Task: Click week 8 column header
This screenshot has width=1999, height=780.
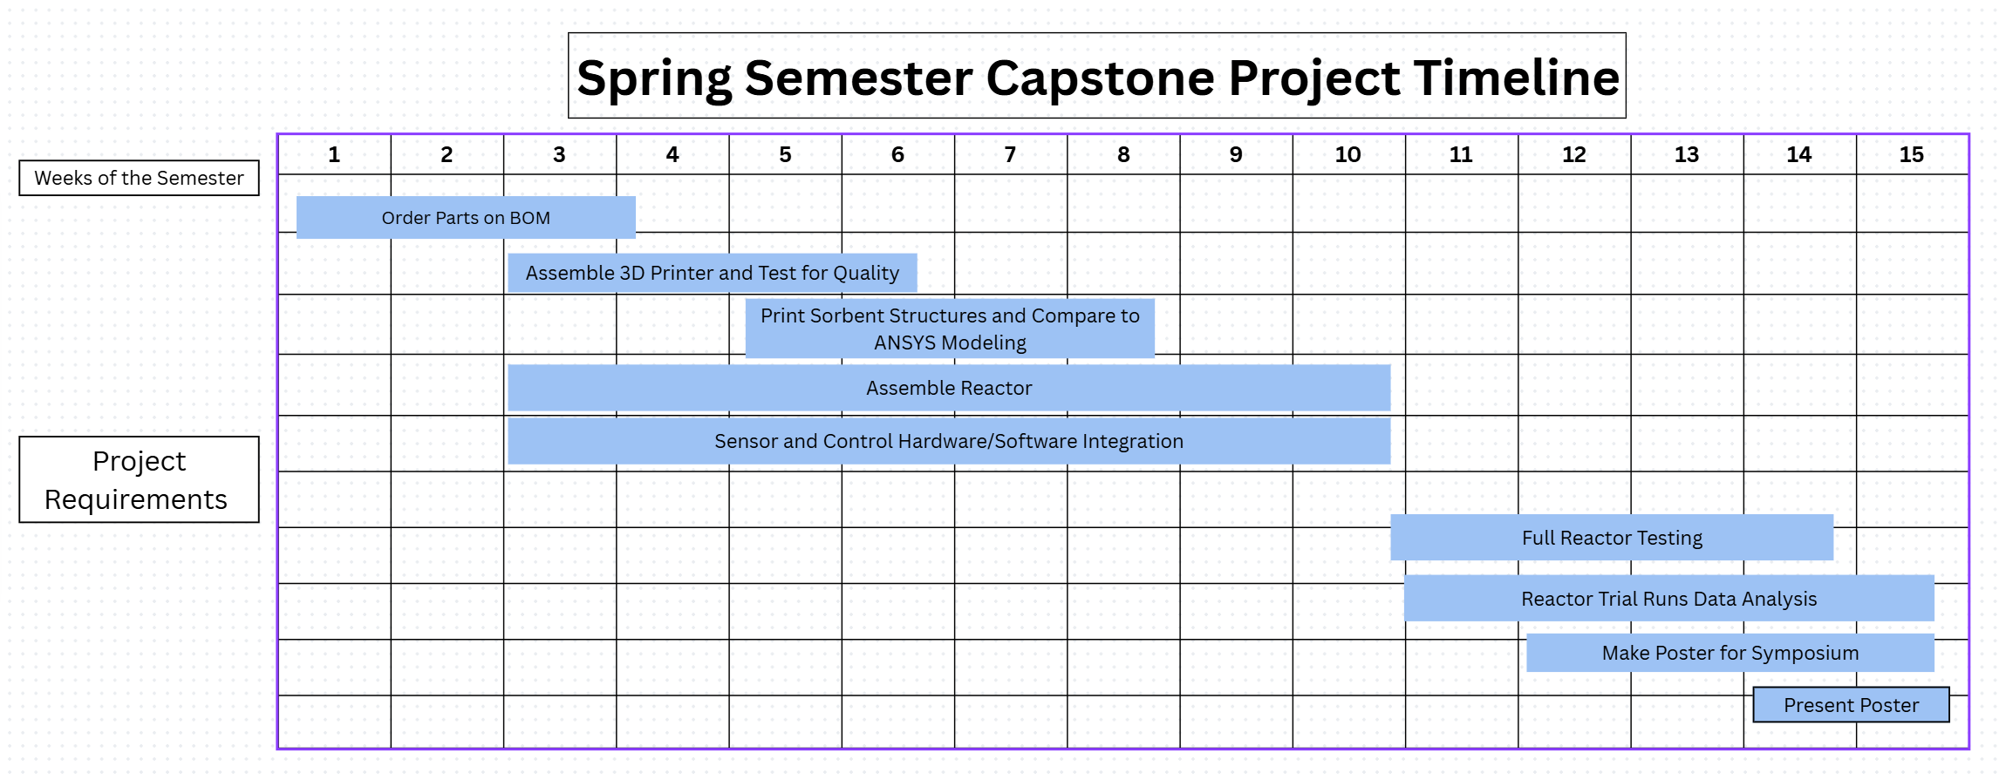Action: 1123,155
